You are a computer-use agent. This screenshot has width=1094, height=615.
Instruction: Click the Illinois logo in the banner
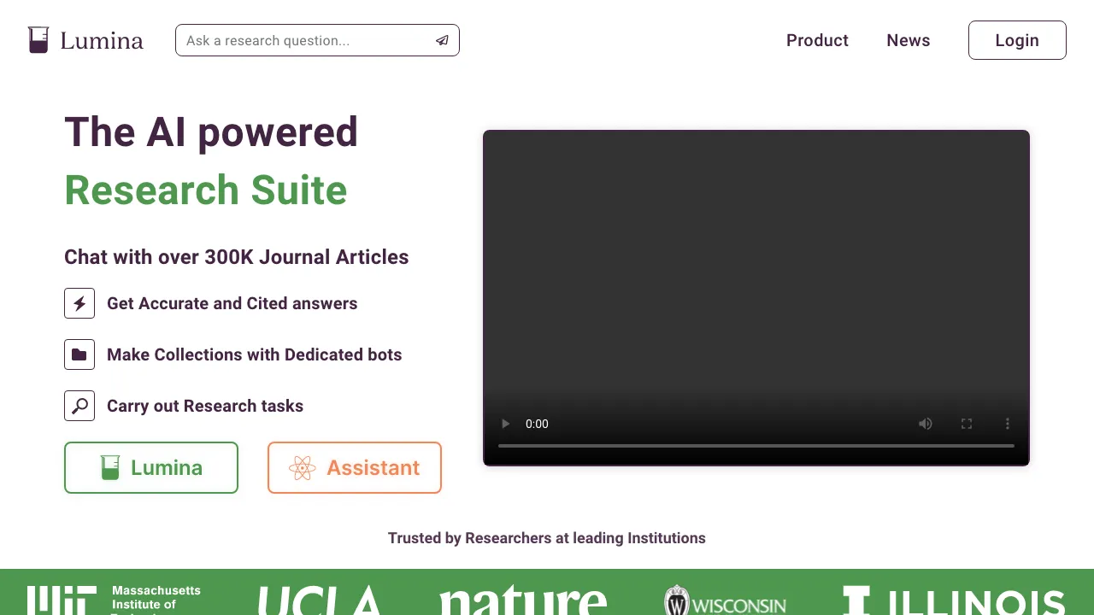(954, 600)
